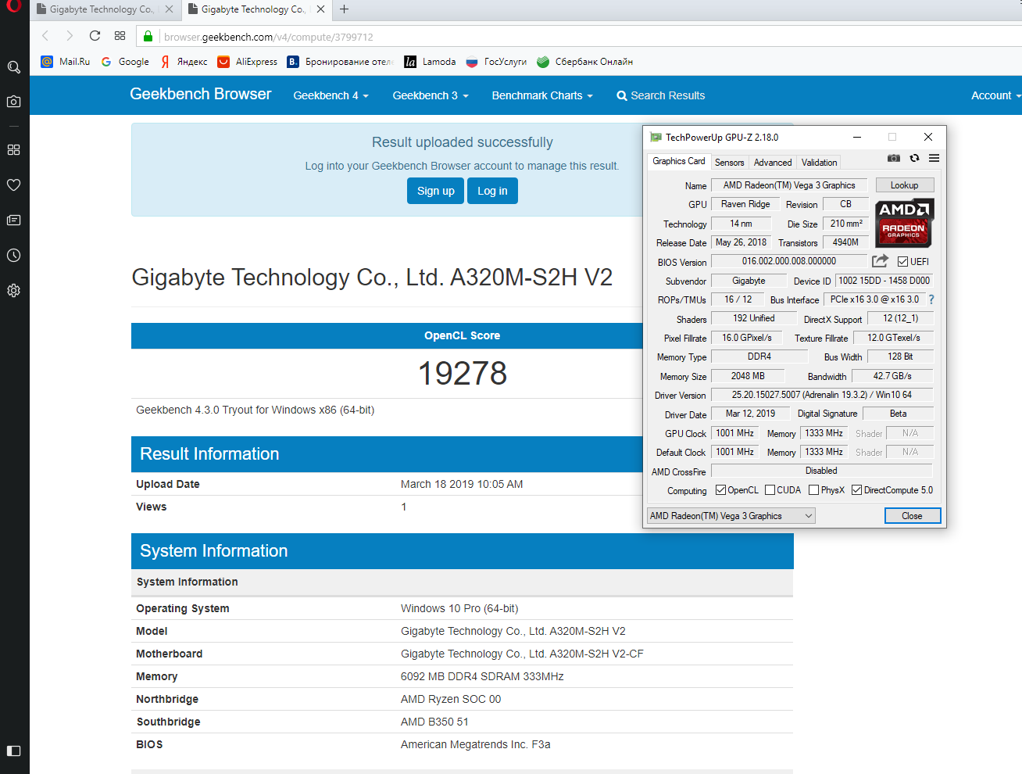Open settings gear in Opera sidebar
Image resolution: width=1022 pixels, height=774 pixels.
click(14, 291)
